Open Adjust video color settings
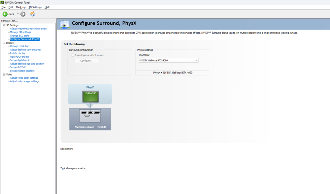 [24, 78]
